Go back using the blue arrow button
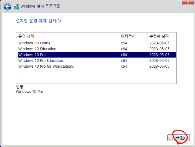 [x=7, y=7]
